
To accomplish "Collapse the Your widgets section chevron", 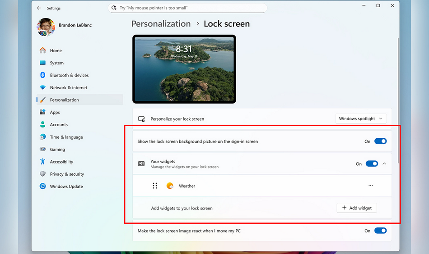I will click(384, 163).
